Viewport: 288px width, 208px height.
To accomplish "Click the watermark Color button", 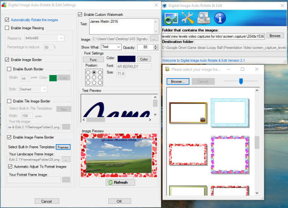I will (144, 59).
